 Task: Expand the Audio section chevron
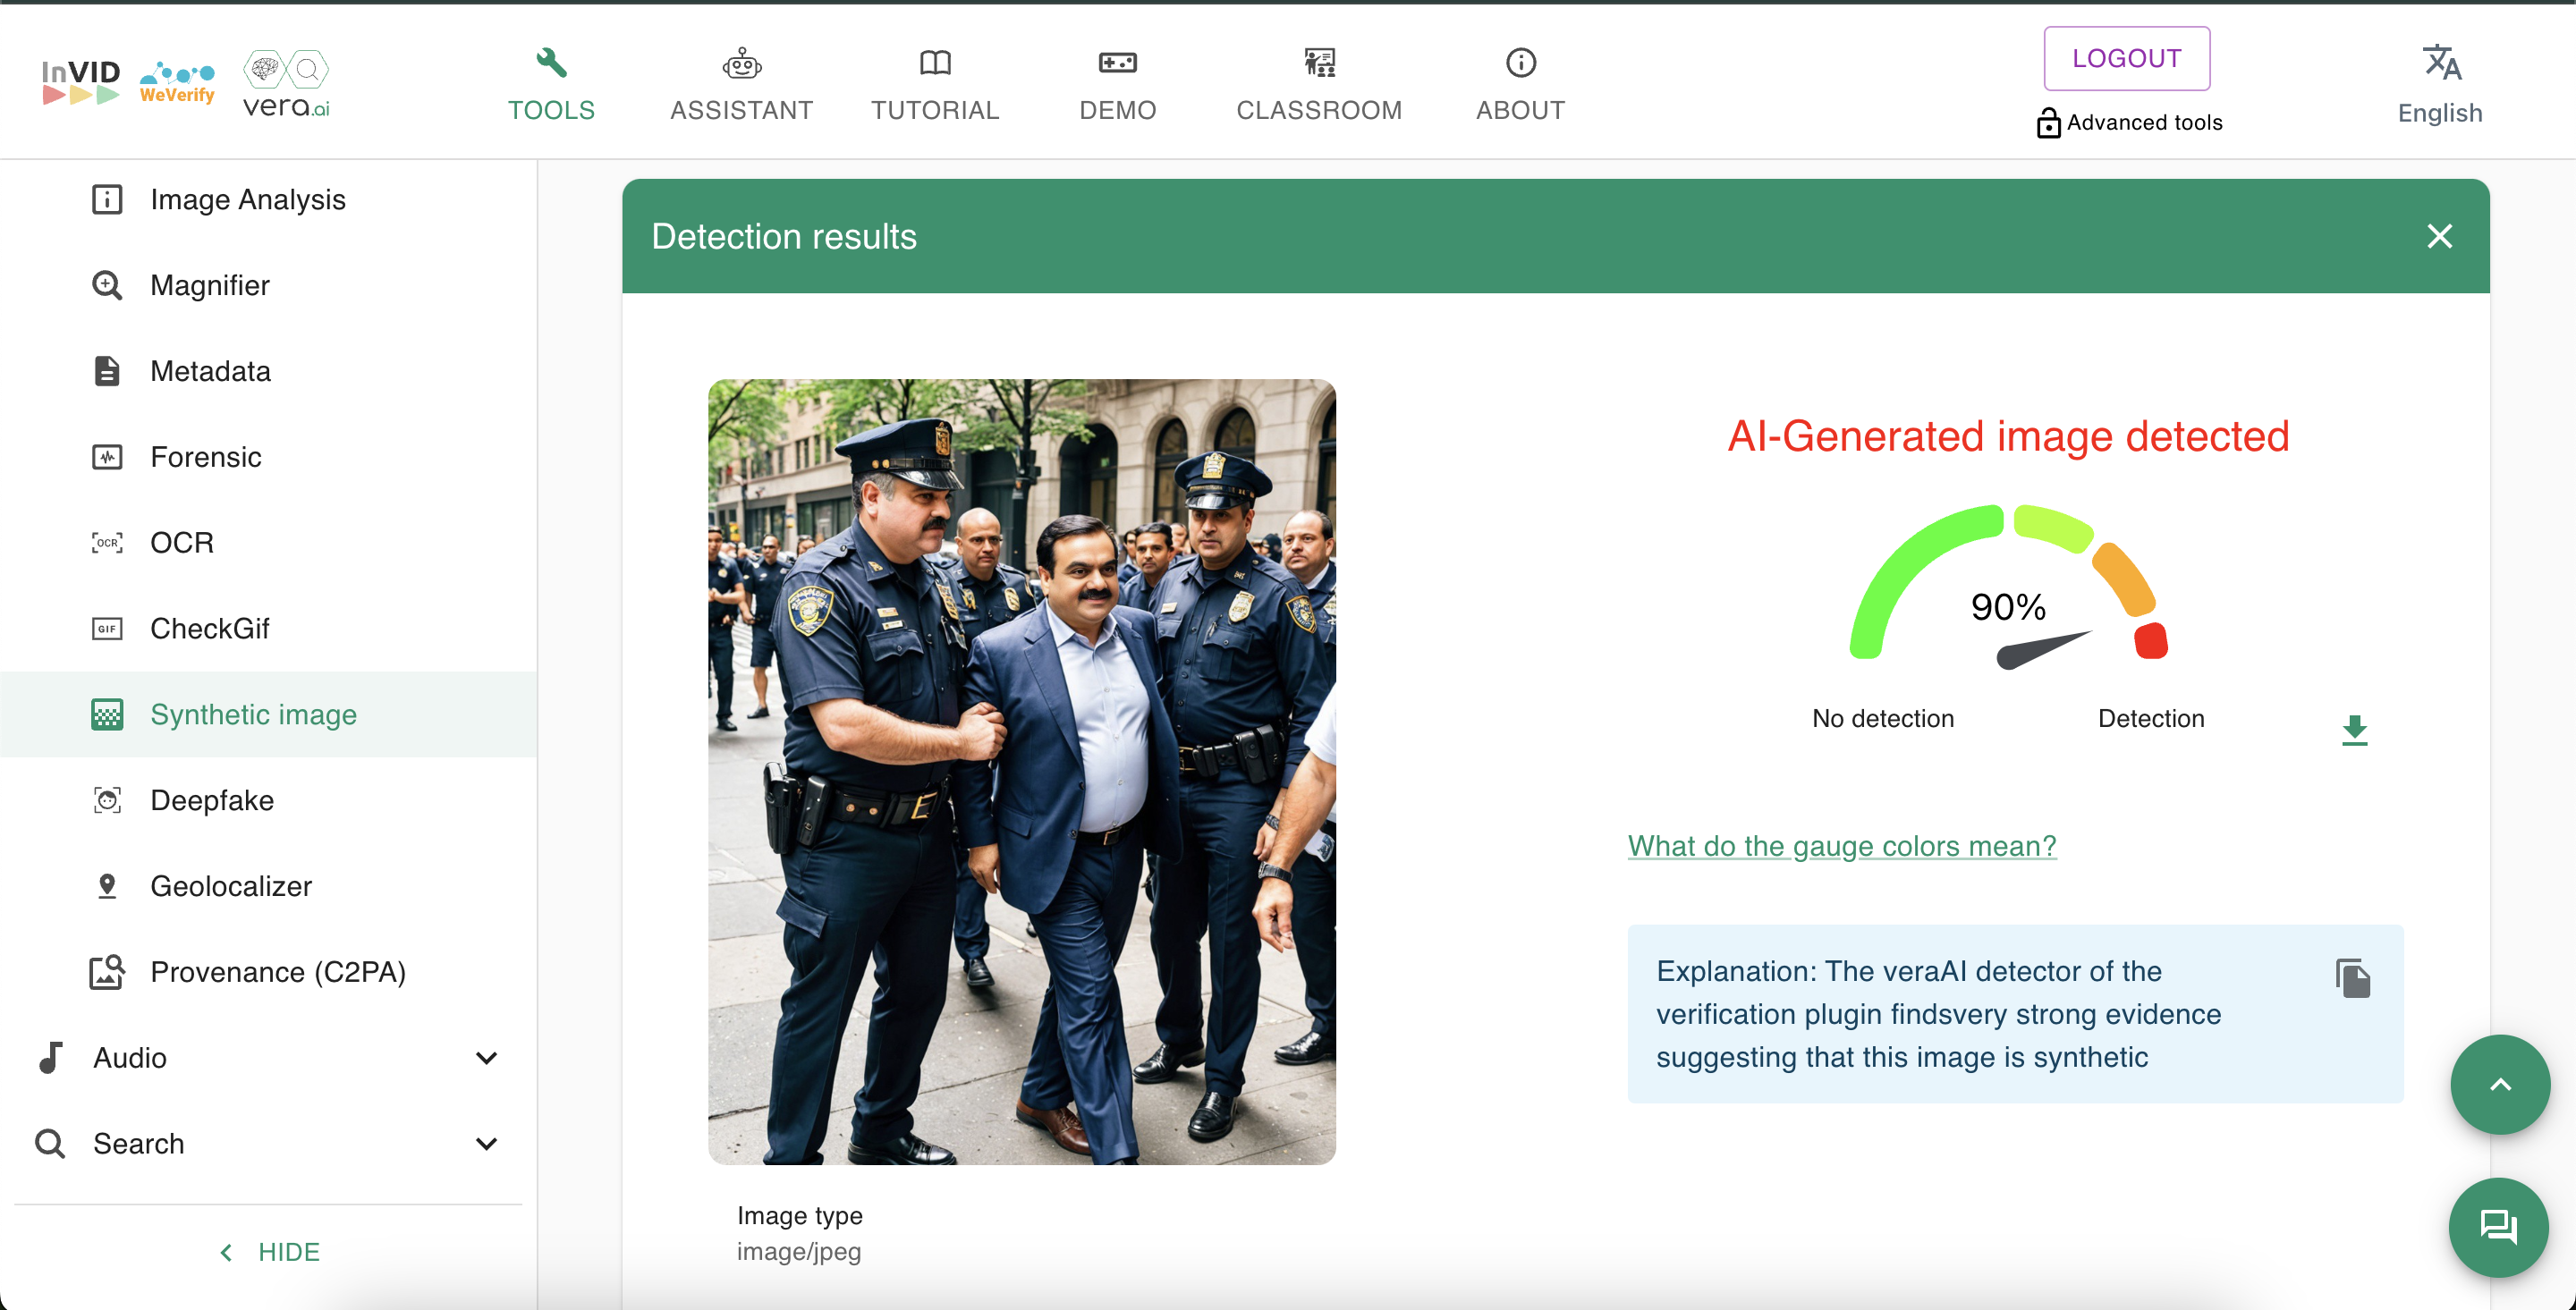486,1057
